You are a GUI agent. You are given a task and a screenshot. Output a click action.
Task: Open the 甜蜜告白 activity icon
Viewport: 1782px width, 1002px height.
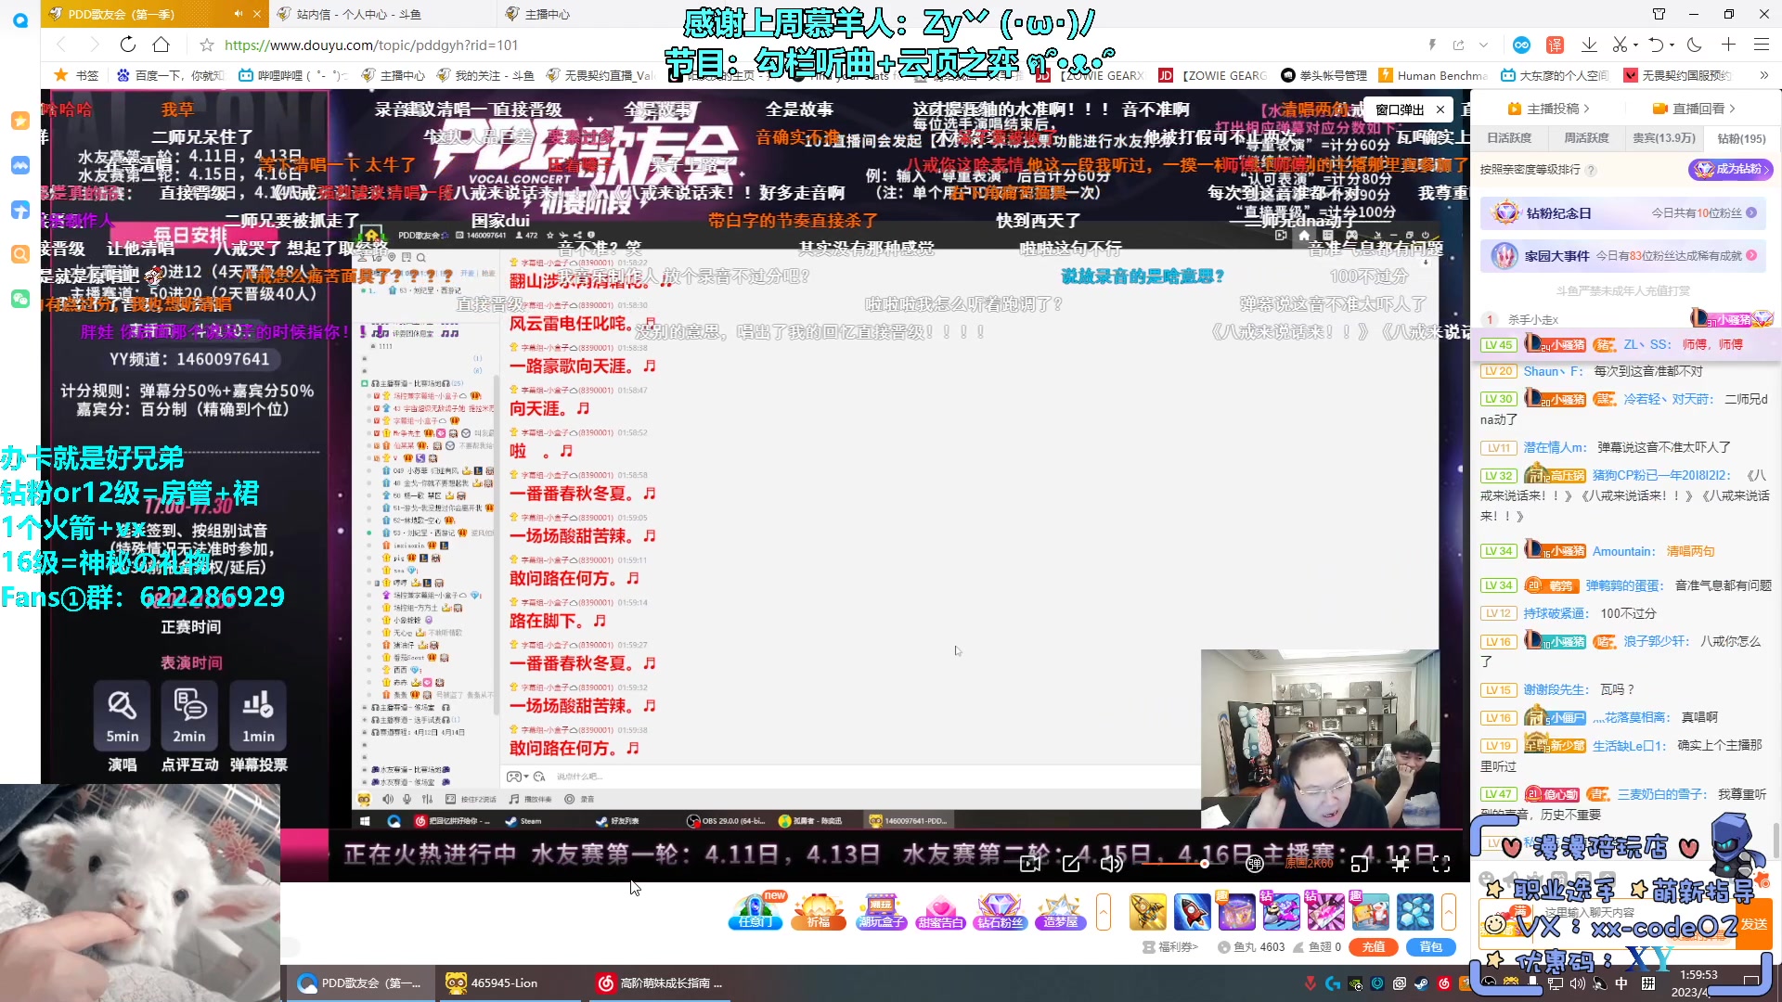click(x=940, y=910)
